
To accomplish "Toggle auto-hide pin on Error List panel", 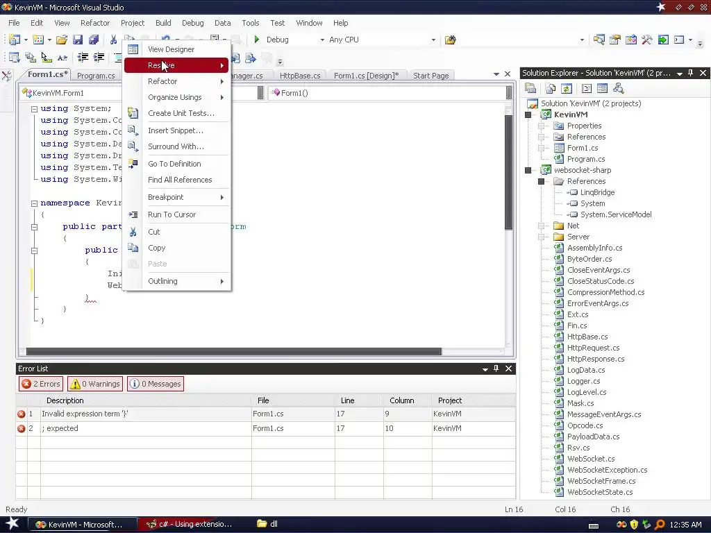I will (496, 369).
